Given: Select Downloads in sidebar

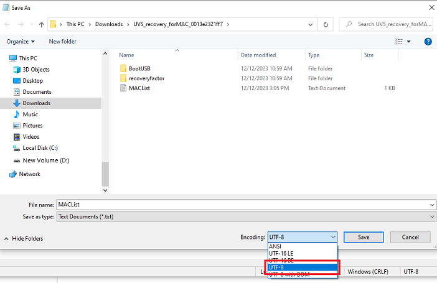Looking at the screenshot, I should click(x=37, y=103).
